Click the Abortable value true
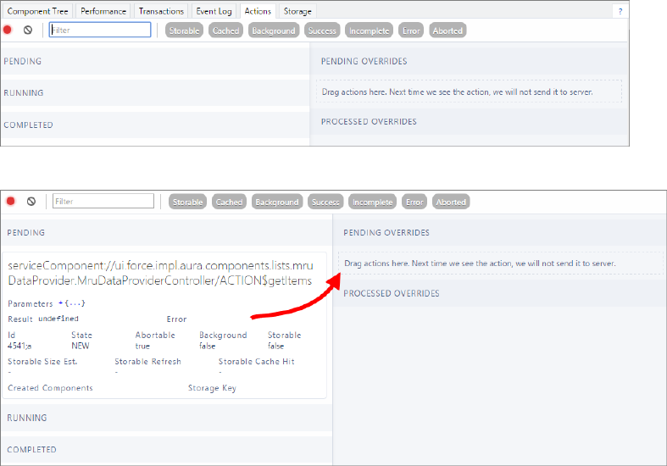Screen dimensions: 667x466 tap(142, 346)
